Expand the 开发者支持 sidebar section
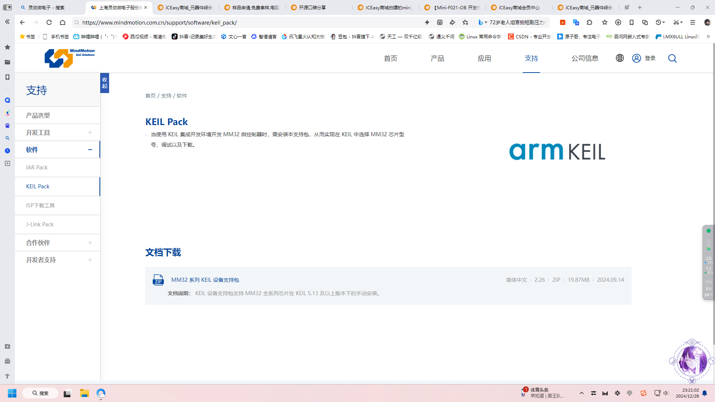 (90, 260)
